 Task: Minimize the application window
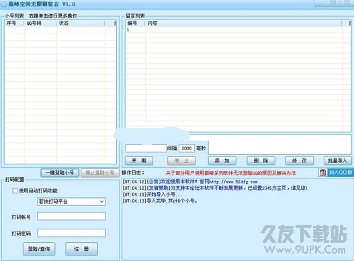pos(321,3)
